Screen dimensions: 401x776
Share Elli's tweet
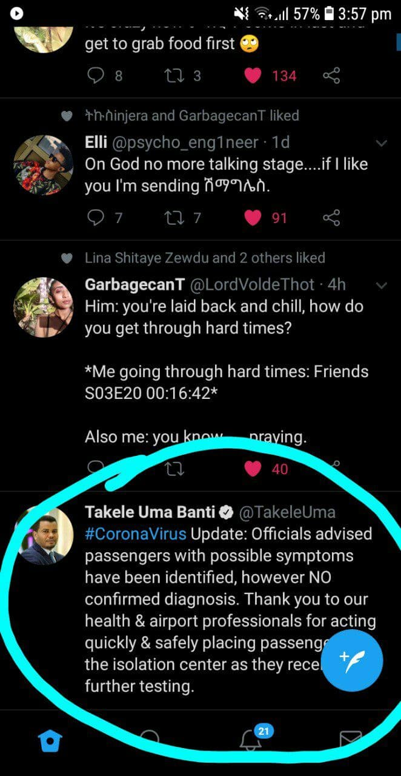coord(331,218)
